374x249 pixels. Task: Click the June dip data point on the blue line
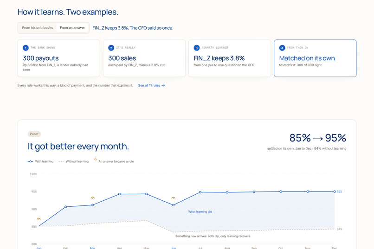point(173,205)
